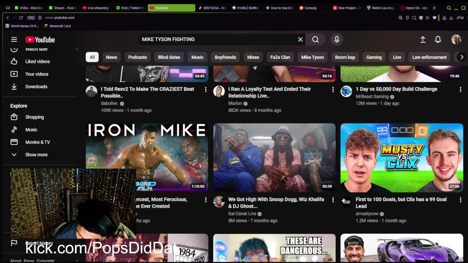Switch to VODs - Kick browser tab
This screenshot has width=468, height=263.
point(29,8)
